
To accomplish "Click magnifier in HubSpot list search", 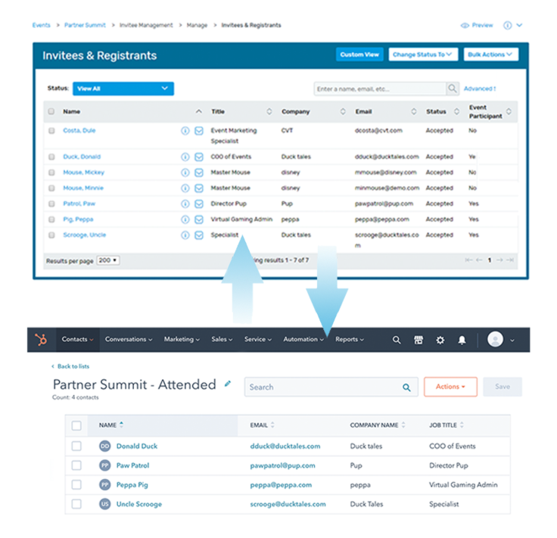I will click(x=406, y=387).
